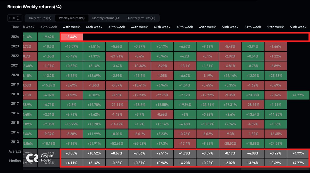Click the +10.52% average cell
This screenshot has width=310, height=173.
pos(94,153)
